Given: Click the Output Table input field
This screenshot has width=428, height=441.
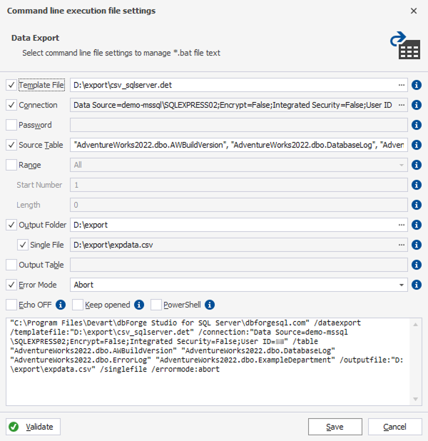Looking at the screenshot, I should [x=239, y=265].
